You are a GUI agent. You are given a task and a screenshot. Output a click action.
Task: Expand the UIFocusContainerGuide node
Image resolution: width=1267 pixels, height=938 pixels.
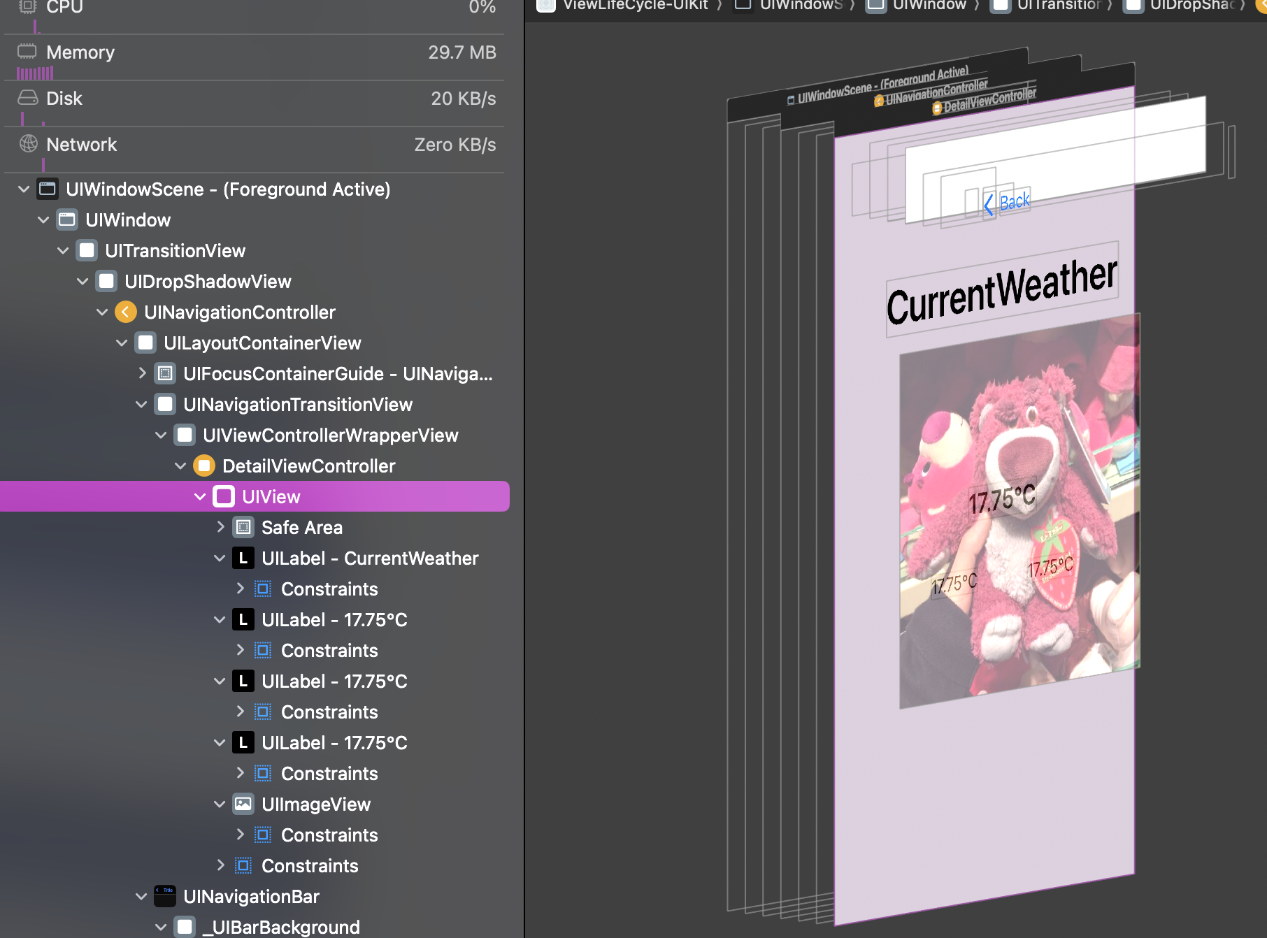pos(142,373)
